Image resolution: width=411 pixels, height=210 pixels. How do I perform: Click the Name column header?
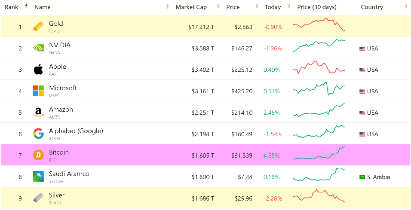pos(43,7)
